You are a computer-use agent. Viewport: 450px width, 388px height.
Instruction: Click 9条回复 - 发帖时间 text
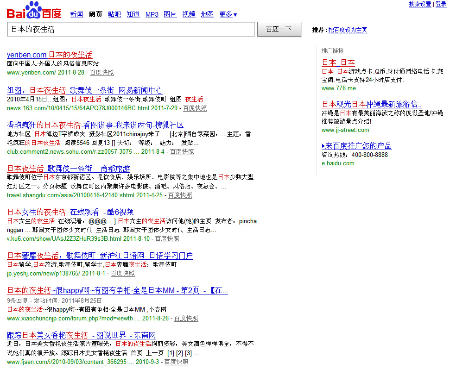tap(54, 300)
